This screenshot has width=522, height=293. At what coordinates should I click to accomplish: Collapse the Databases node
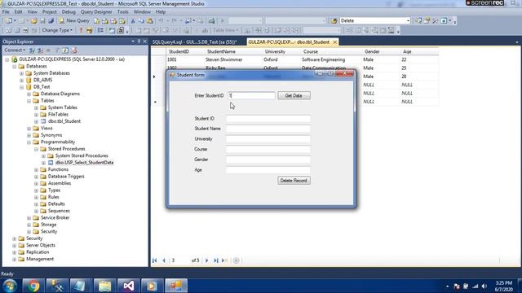(x=15, y=66)
